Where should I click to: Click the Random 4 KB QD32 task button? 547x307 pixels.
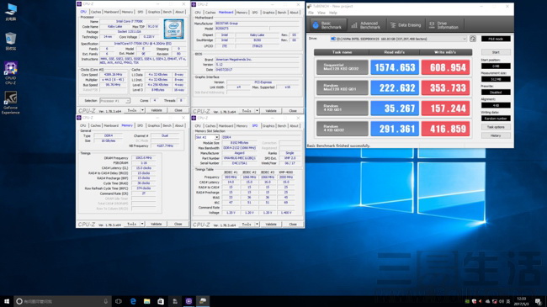(343, 129)
